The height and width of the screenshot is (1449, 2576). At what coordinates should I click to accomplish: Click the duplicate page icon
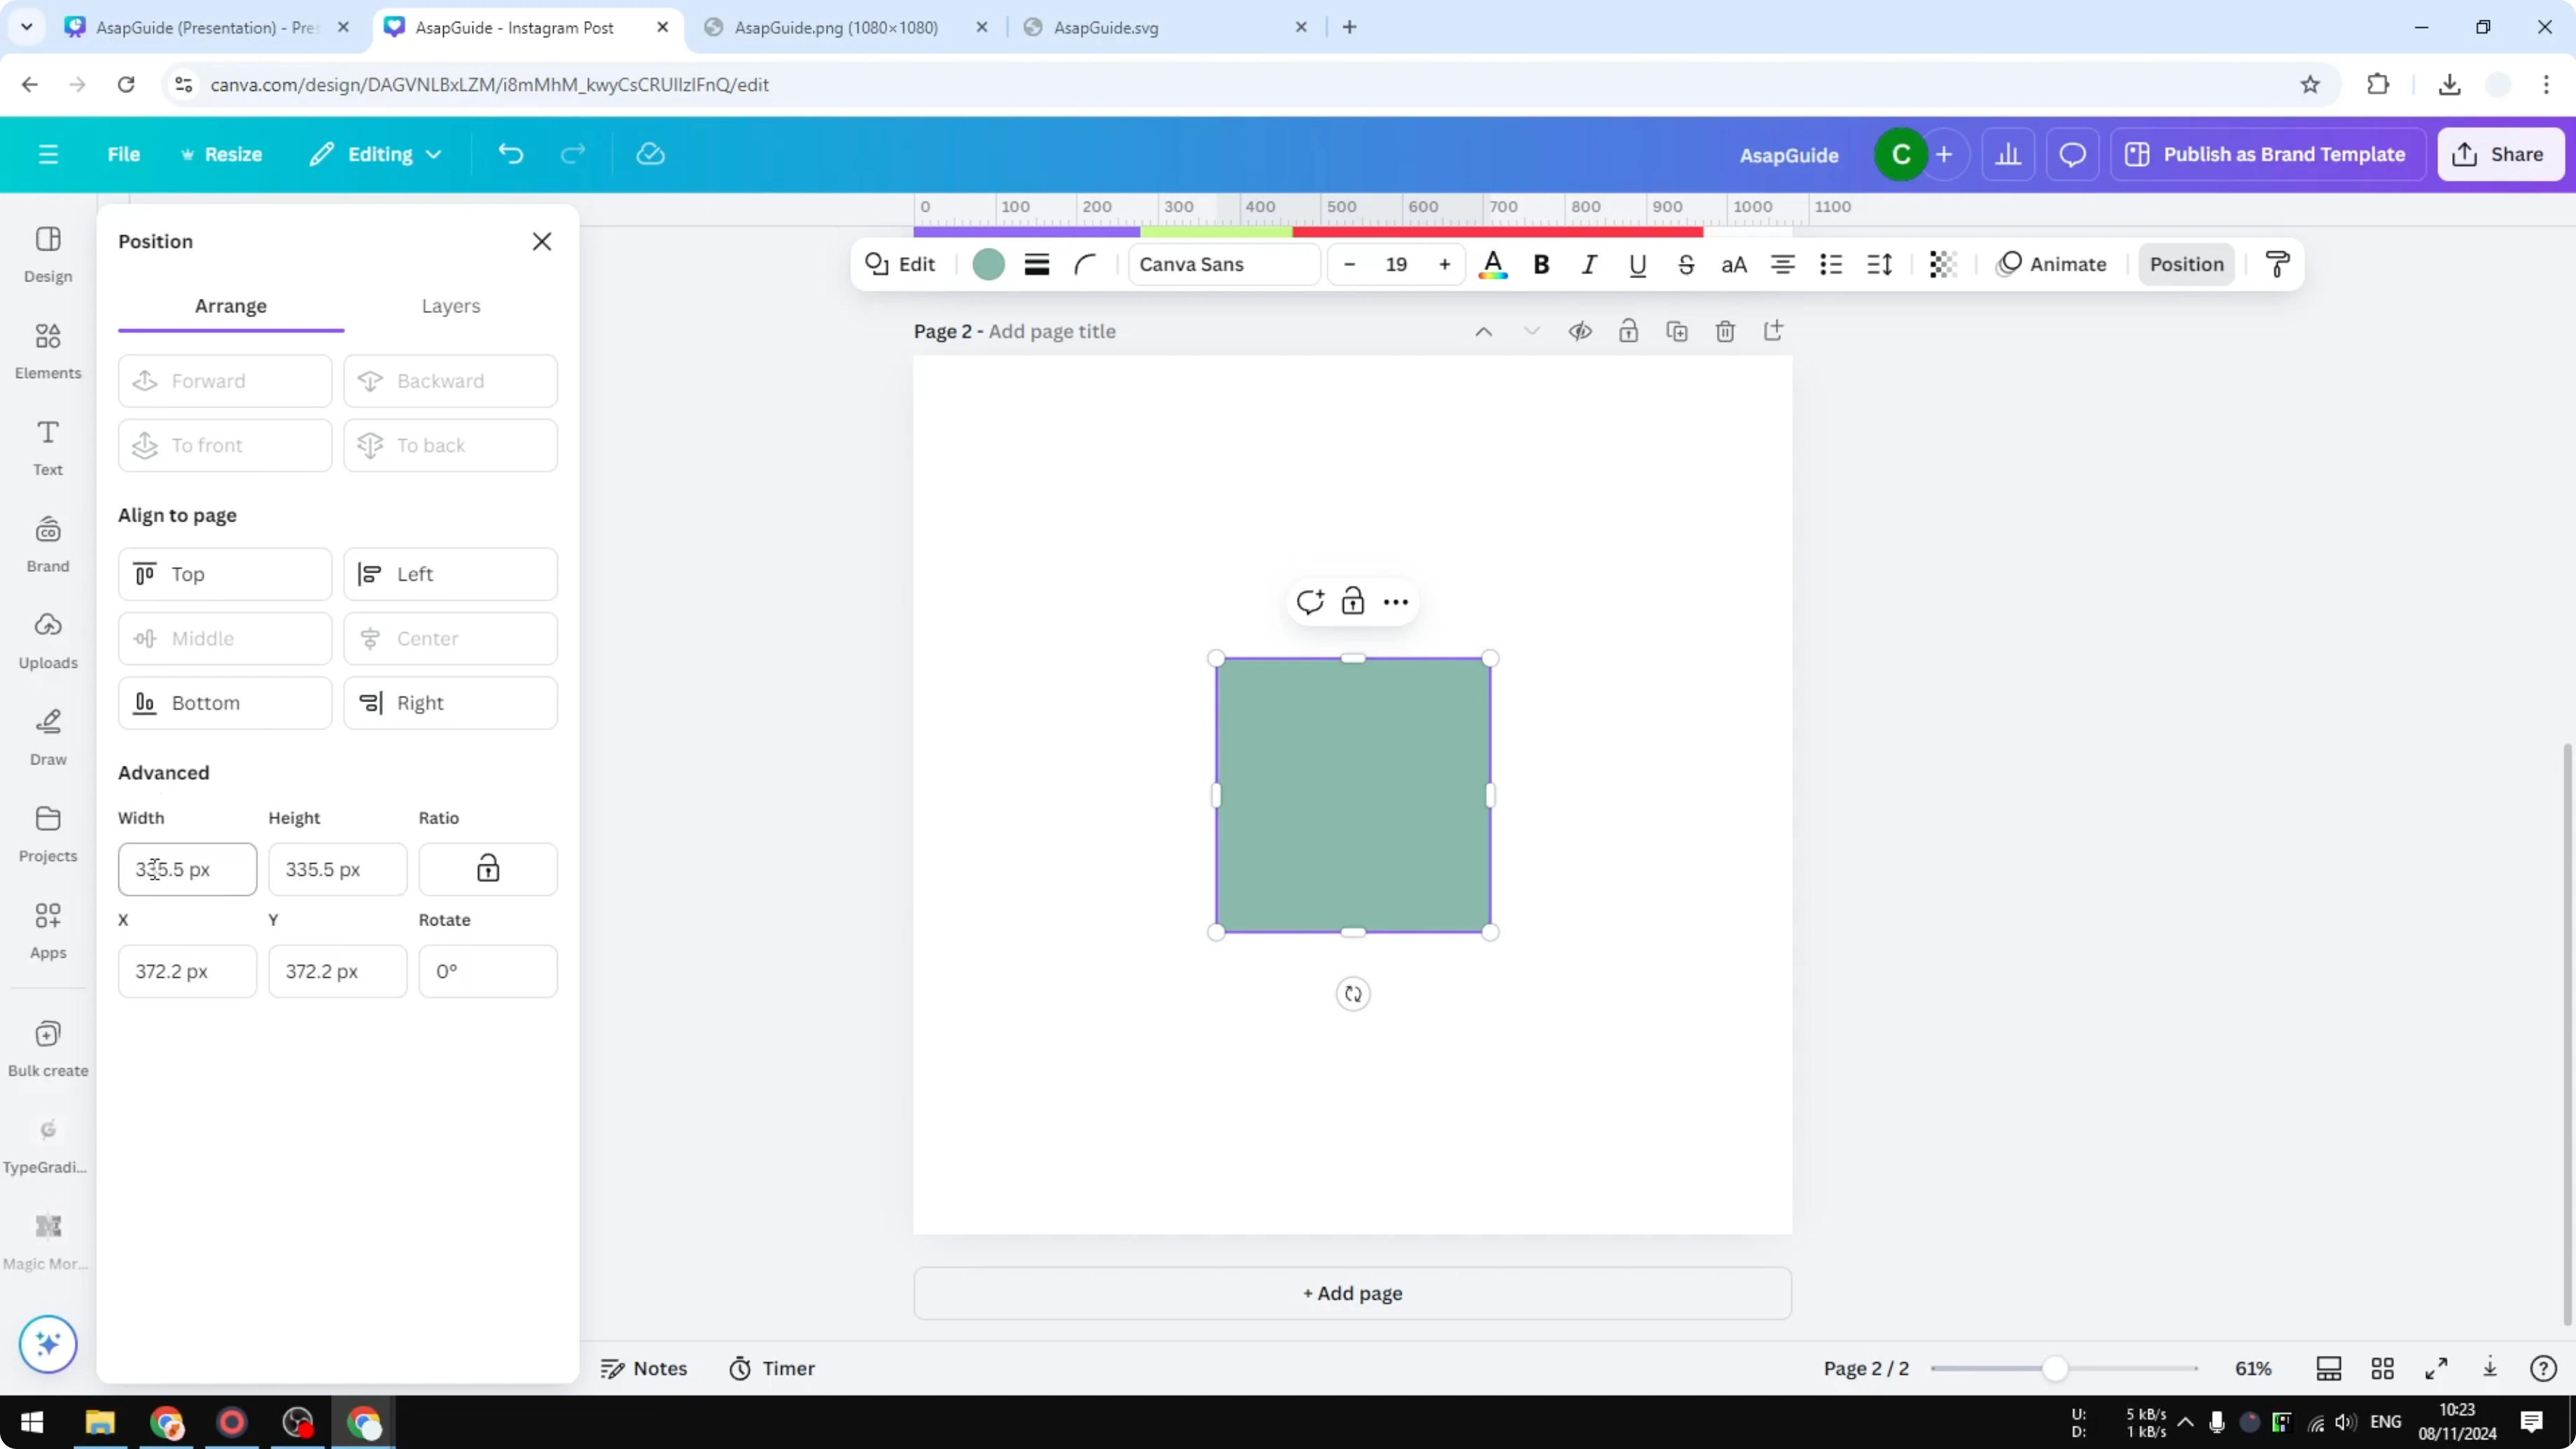click(1678, 331)
